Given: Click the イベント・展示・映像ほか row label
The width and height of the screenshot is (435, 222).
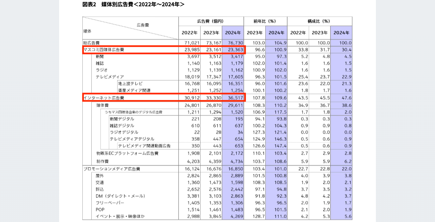Looking at the screenshot, I should [120, 217].
